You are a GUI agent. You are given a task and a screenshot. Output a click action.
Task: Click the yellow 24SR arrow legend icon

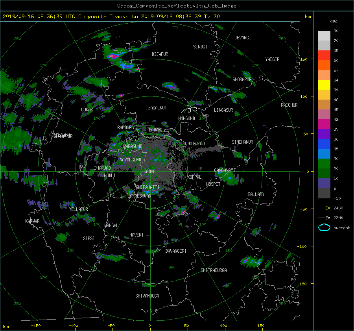(x=324, y=208)
